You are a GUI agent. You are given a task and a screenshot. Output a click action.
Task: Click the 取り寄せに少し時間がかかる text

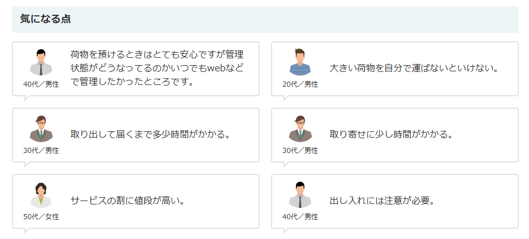coord(392,135)
